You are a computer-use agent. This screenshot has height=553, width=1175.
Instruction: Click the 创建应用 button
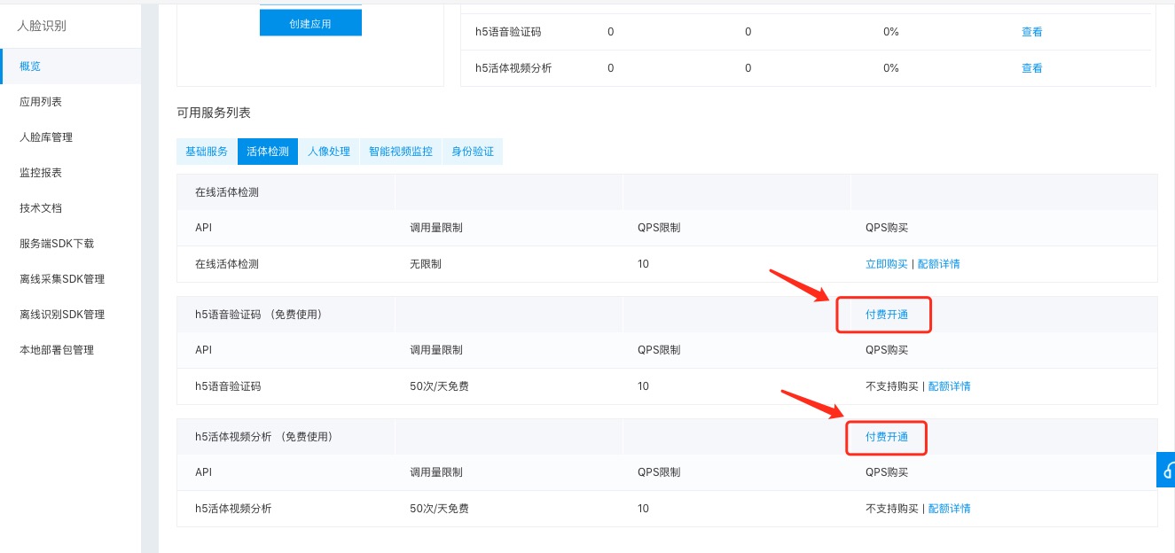tap(310, 24)
